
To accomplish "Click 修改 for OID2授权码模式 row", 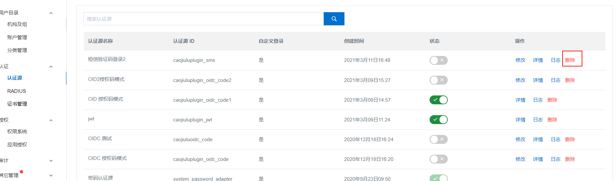I will pos(520,80).
